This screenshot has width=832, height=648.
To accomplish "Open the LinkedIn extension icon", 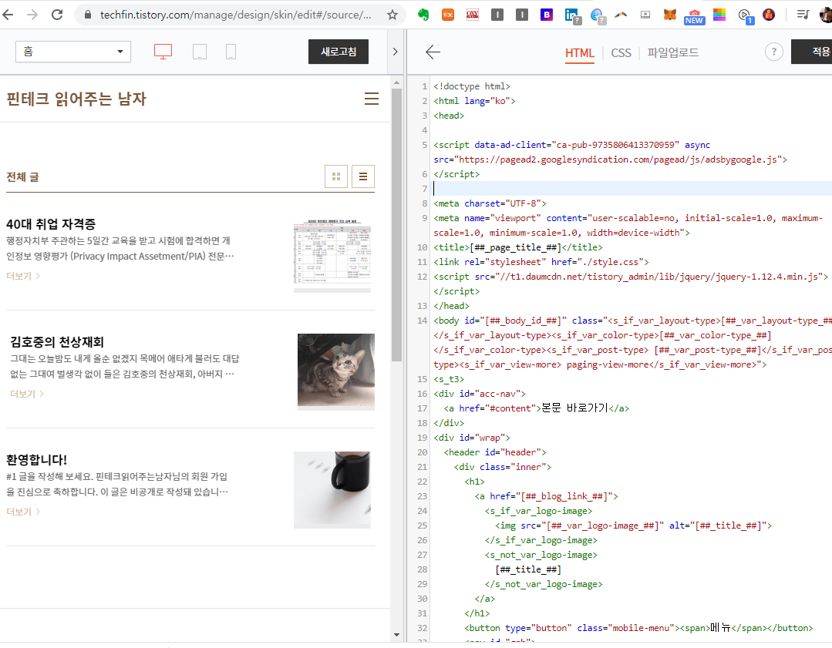I will pos(571,15).
